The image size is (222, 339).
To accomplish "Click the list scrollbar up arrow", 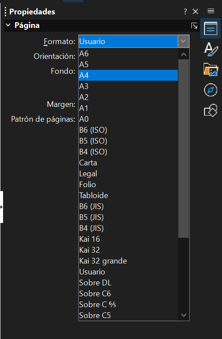I will click(184, 54).
